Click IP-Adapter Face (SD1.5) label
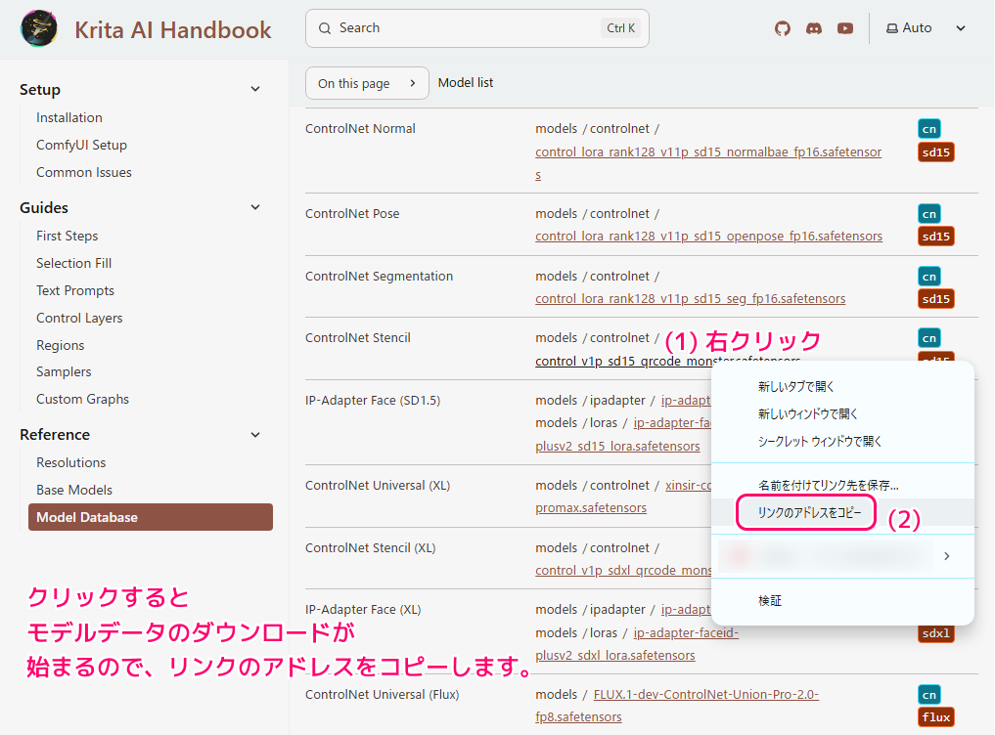995x735 pixels. [373, 400]
